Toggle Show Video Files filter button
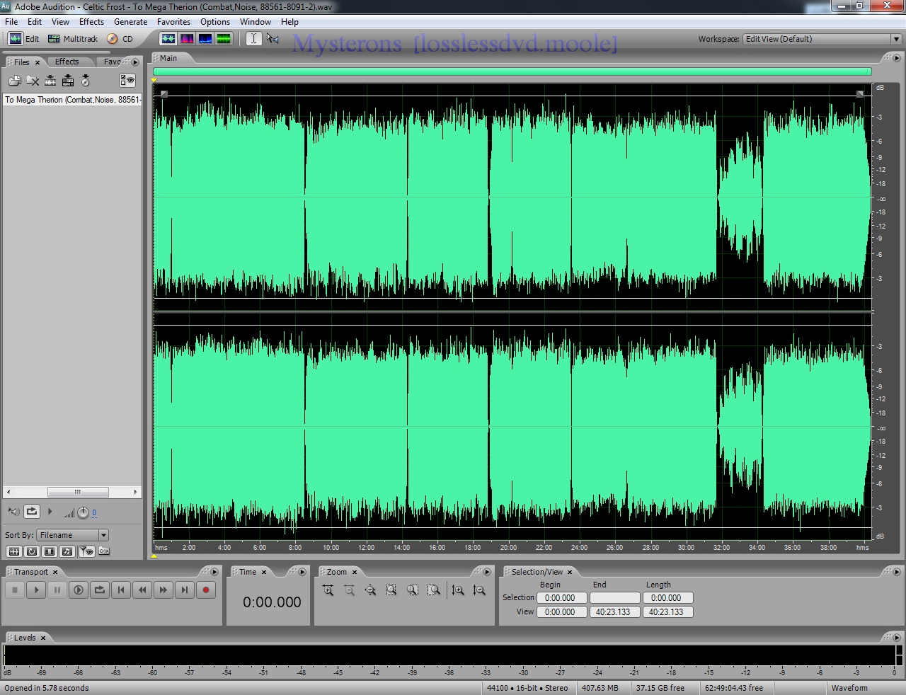This screenshot has width=906, height=695. [50, 551]
